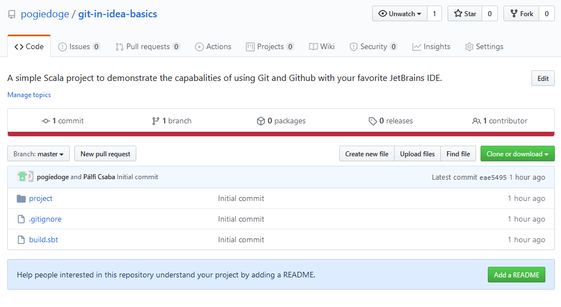Open Initial commit message in project row
561x307 pixels.
click(241, 198)
